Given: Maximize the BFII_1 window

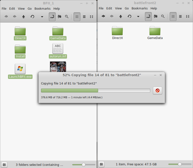Looking at the screenshot, I should 87,3.
